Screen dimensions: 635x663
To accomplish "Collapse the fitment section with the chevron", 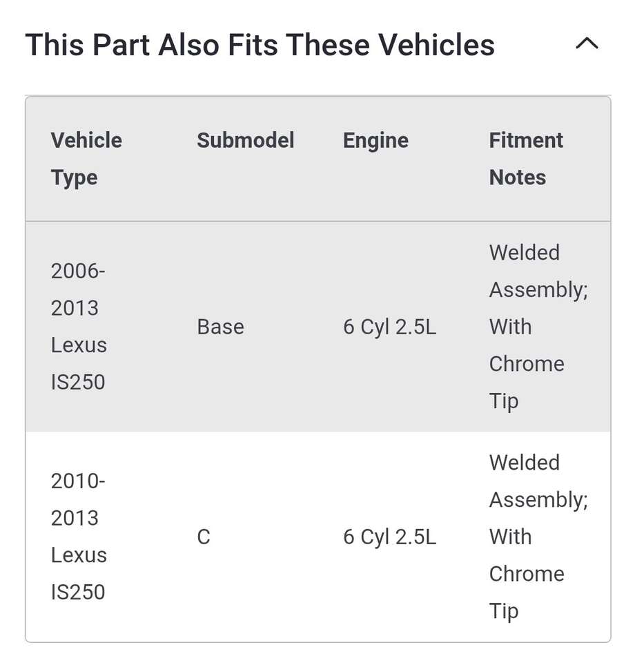I will 587,45.
